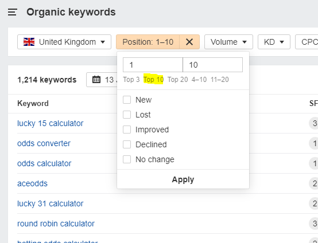Open the odds converter keyword link

coord(44,143)
